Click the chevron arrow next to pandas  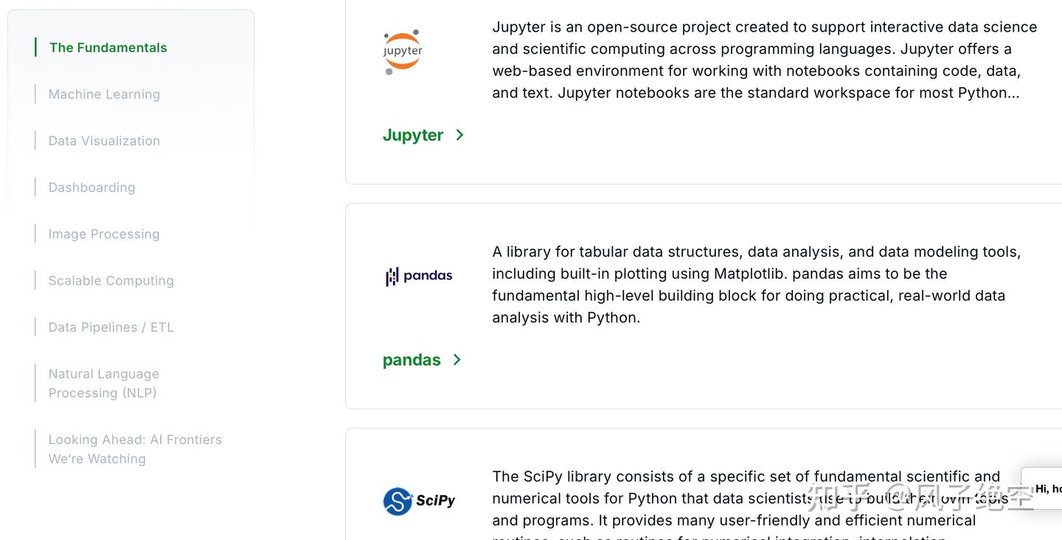click(457, 359)
